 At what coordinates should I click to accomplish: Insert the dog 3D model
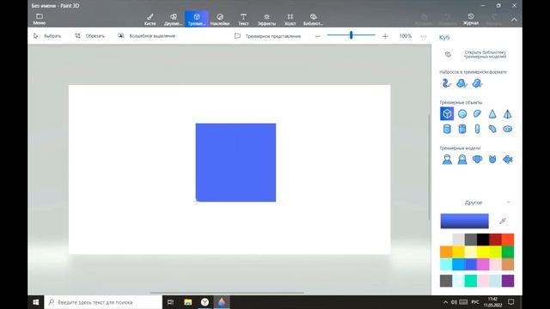(478, 160)
